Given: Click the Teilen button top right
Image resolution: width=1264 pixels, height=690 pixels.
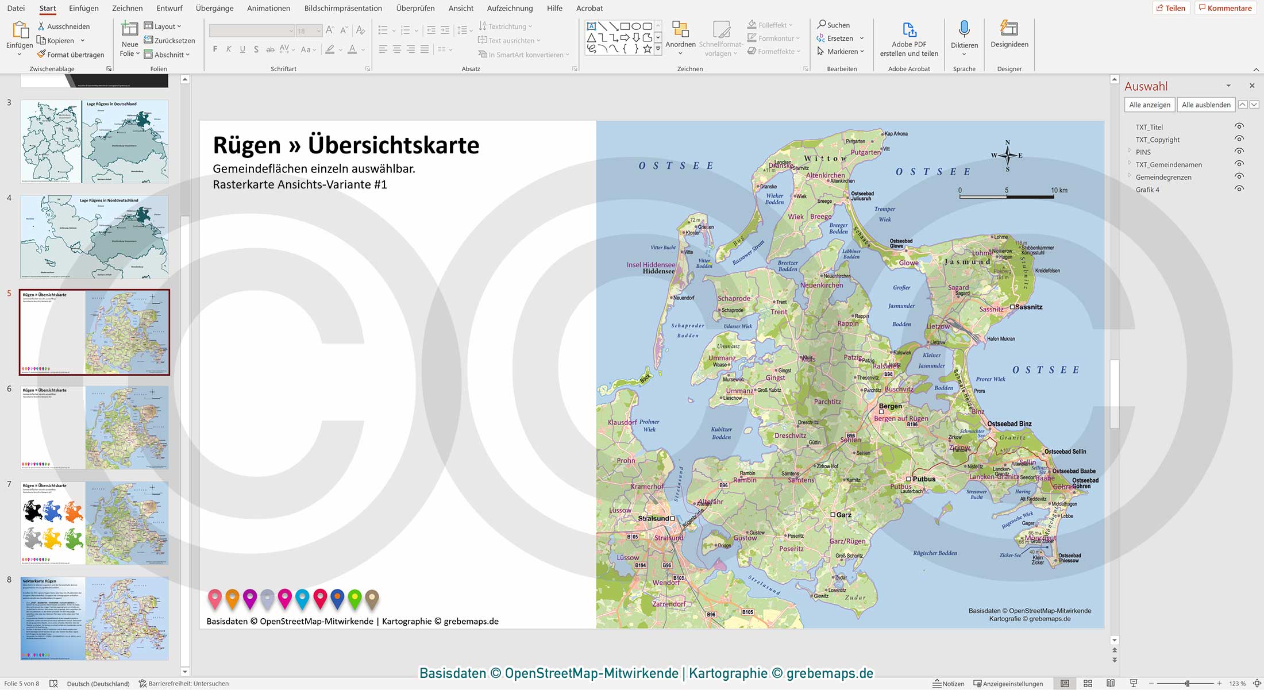Looking at the screenshot, I should pos(1172,7).
